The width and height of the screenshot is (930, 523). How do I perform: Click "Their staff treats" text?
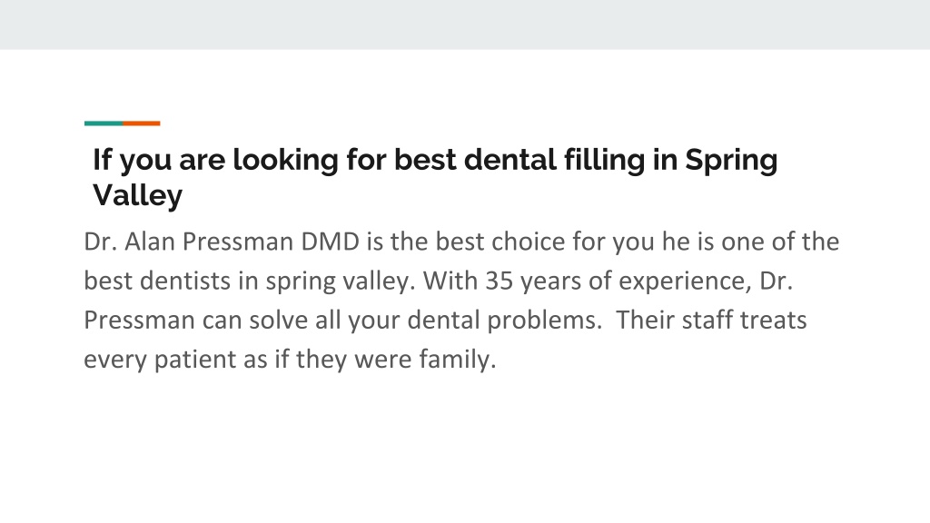coord(711,321)
